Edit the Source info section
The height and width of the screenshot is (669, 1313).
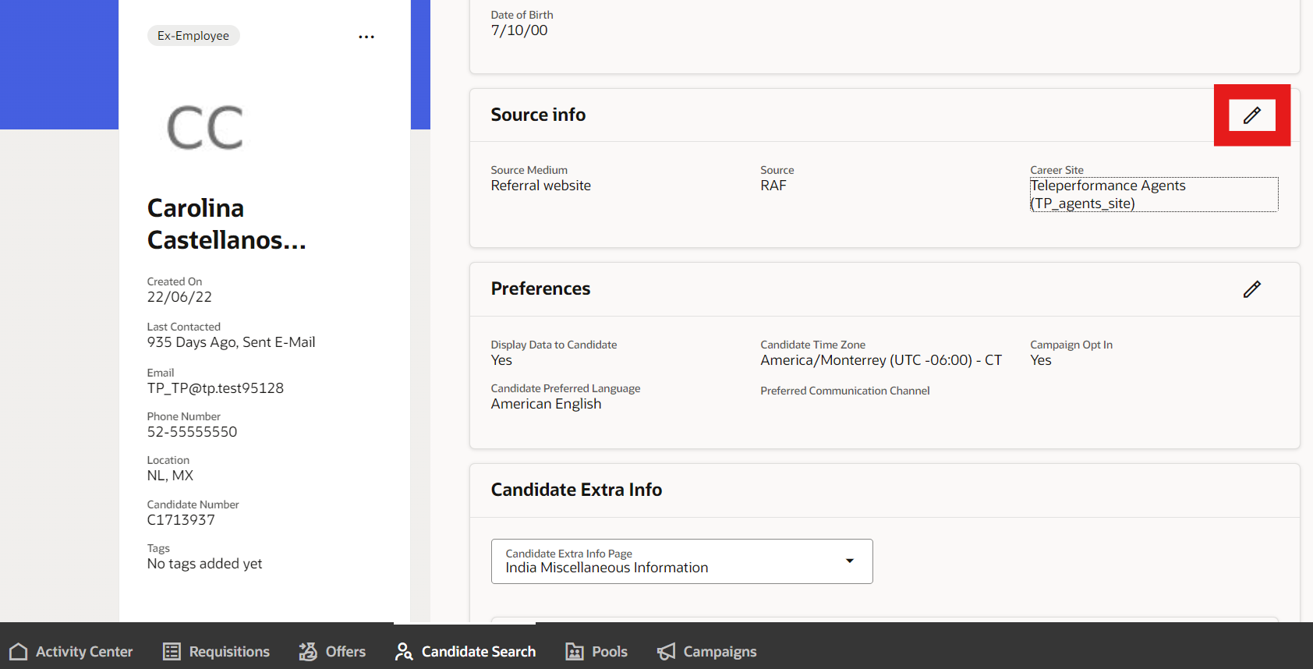pyautogui.click(x=1251, y=115)
